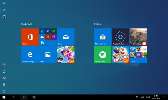
Task: Open Candy Crush Friends tile
Action: 121,55
